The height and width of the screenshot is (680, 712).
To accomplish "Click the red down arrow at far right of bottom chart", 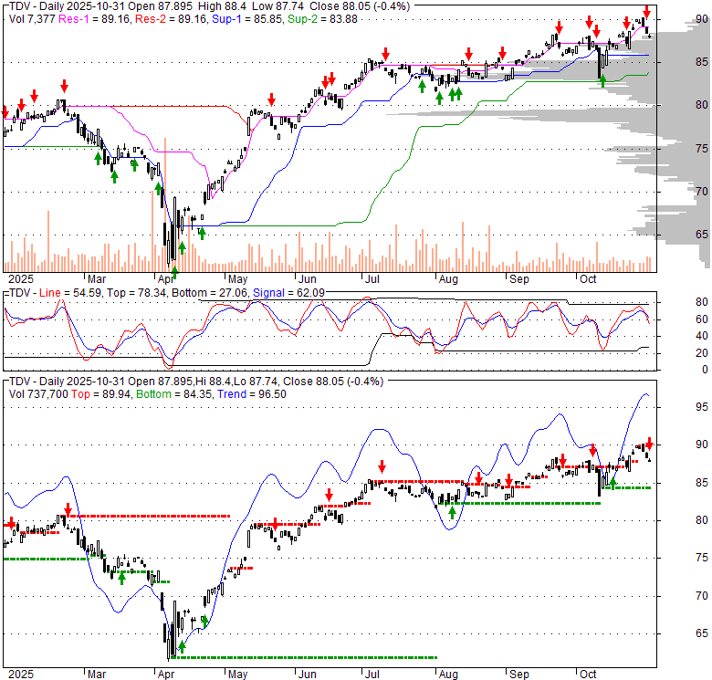I will (648, 443).
